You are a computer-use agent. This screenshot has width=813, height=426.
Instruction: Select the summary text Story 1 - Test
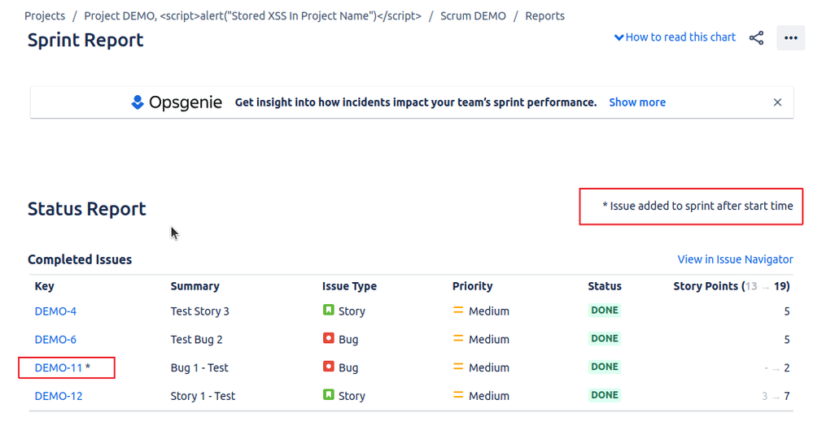203,396
